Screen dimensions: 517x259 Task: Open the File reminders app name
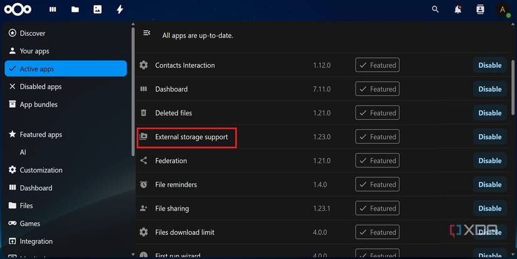[176, 184]
